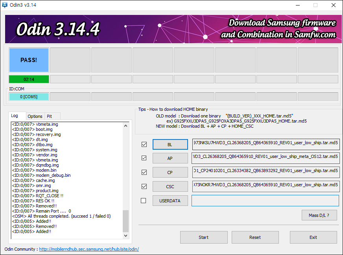Uncheck the CSC file checkbox

click(144, 186)
